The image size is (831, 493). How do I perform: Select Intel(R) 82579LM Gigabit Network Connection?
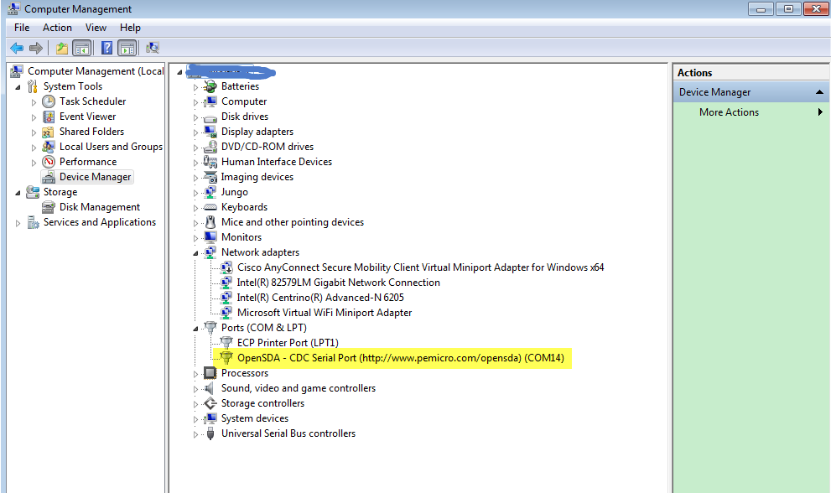(338, 283)
